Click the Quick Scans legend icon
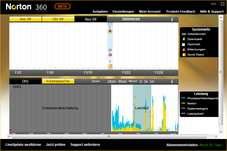 [184, 55]
